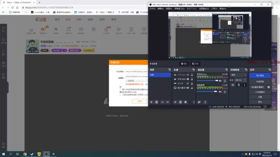This screenshot has height=157, width=280.
Task: Stop streaming with the blue button
Action: (x=260, y=75)
